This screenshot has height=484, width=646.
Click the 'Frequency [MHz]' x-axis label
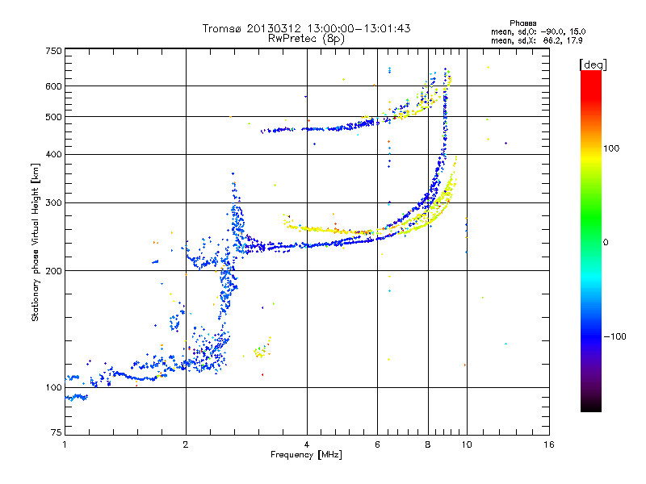pos(306,455)
